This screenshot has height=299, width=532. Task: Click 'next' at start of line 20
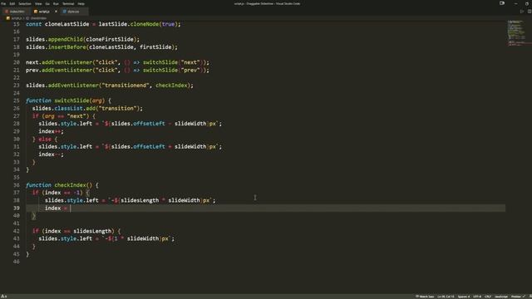point(32,62)
